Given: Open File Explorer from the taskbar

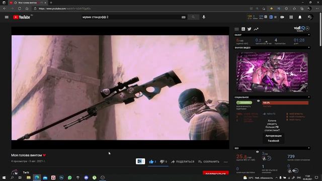Looking at the screenshot, I should [x=29, y=177].
